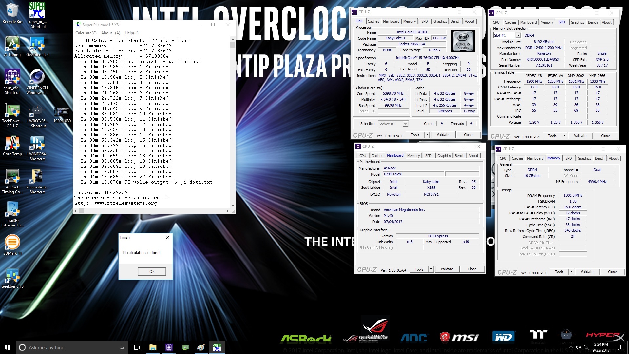Viewport: 629px width, 354px height.
Task: Open Graphics tab in CPU-Z Memory window
Action: click(584, 158)
